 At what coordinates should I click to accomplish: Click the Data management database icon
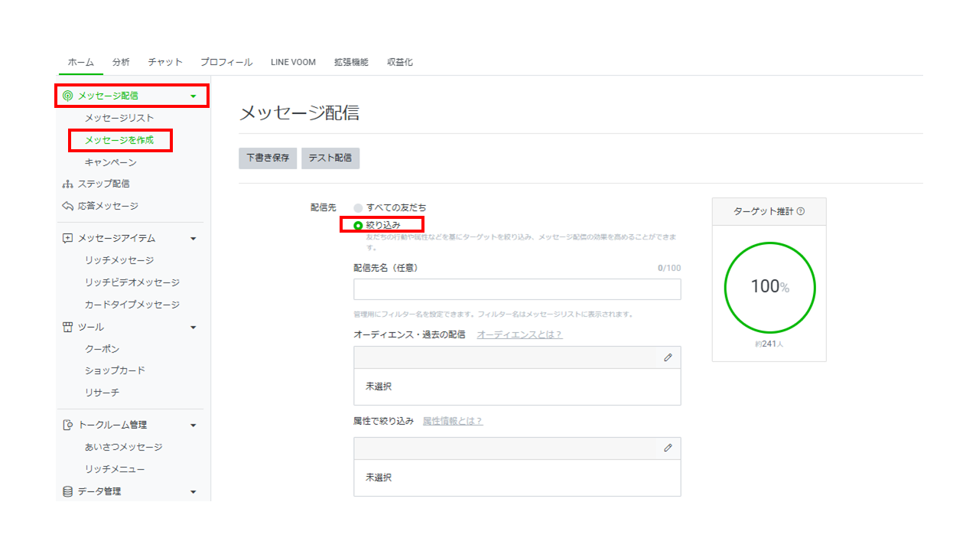67,491
